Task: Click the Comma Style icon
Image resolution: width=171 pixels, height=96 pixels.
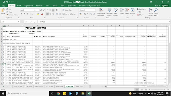Action: pyautogui.click(x=88, y=14)
